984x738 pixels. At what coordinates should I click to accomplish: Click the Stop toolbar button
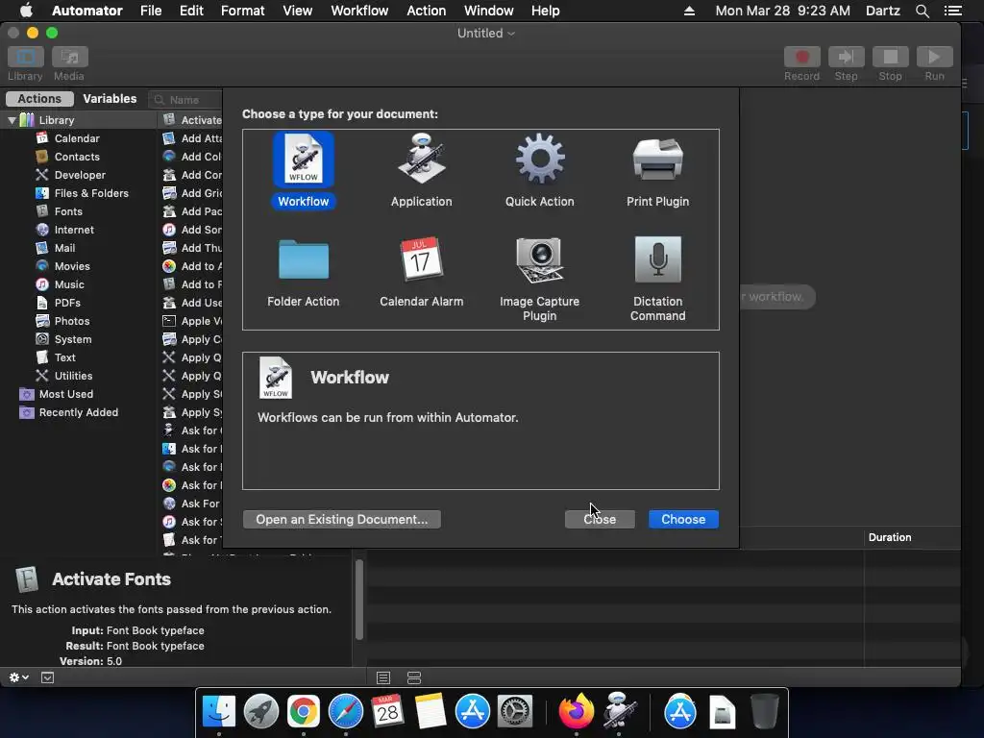pyautogui.click(x=891, y=57)
